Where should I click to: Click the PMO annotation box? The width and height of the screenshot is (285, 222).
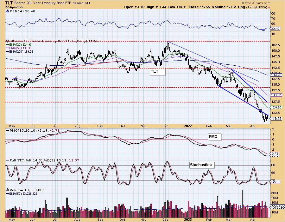tap(215, 137)
